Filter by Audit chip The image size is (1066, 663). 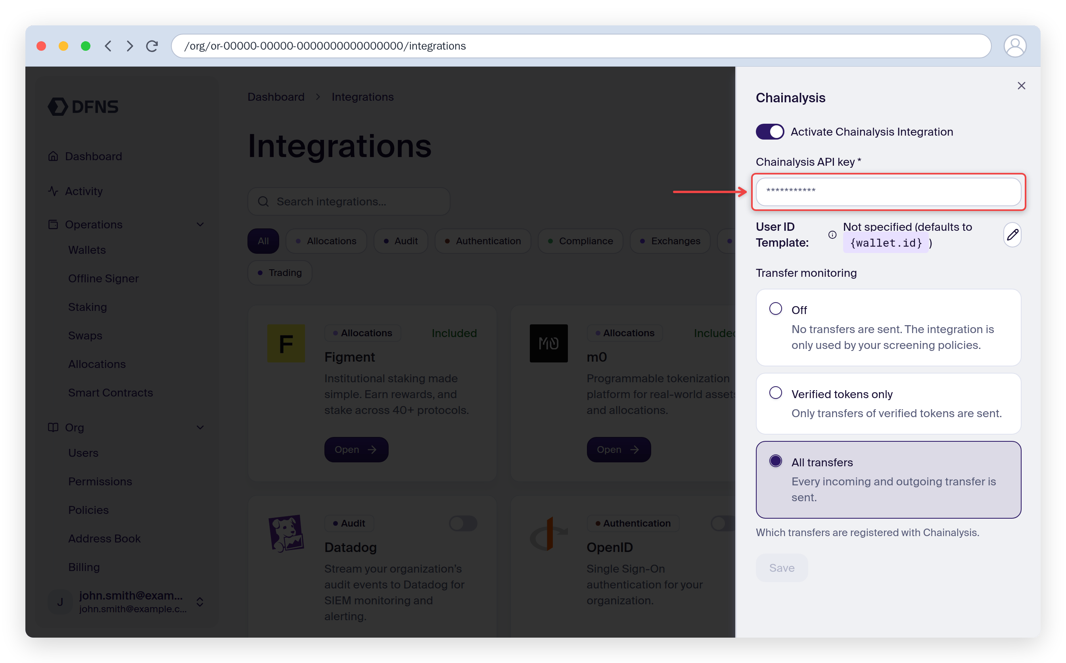(401, 241)
